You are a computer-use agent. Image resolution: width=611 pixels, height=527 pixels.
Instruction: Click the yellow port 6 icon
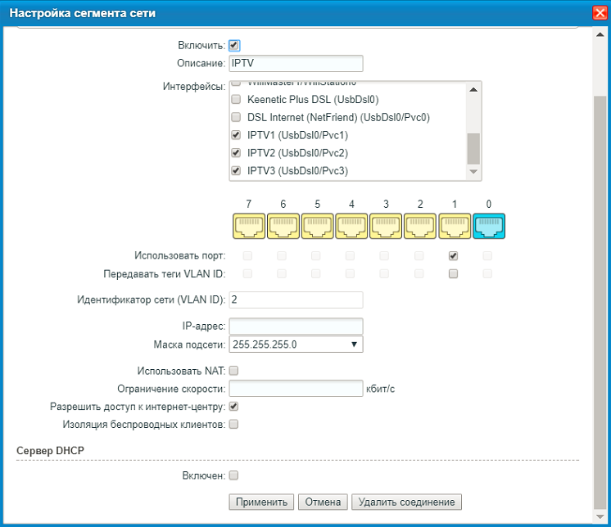(282, 227)
